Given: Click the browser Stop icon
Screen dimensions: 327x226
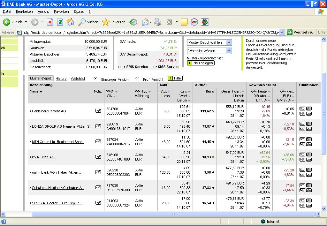Looking at the screenshot, I should point(50,22).
